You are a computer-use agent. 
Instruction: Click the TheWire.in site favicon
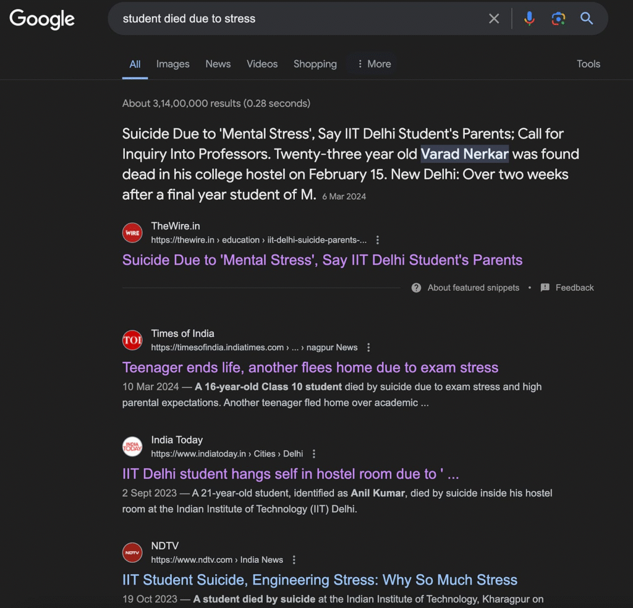pos(132,233)
